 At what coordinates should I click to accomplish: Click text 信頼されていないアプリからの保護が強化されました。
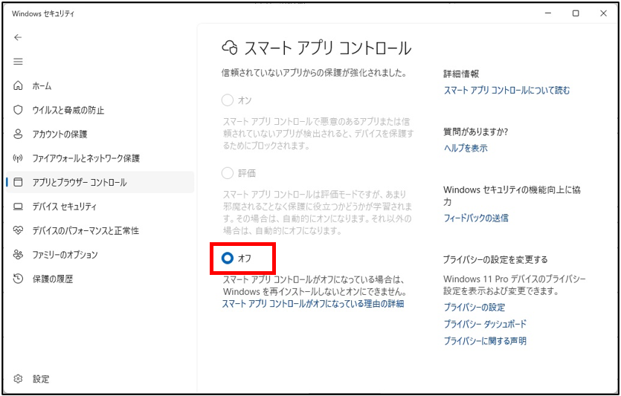point(314,74)
